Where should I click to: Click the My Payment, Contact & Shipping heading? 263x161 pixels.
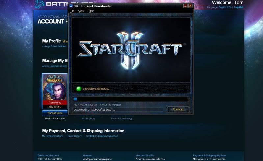pyautogui.click(x=83, y=131)
